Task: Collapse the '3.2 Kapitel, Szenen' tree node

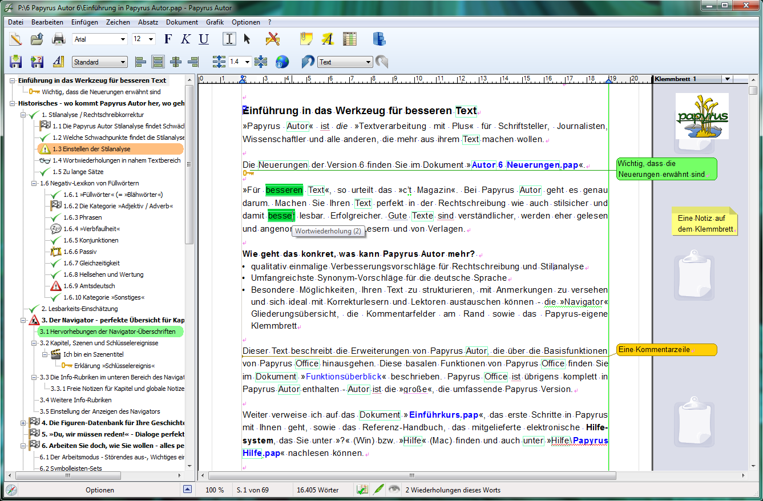Action: (x=34, y=343)
